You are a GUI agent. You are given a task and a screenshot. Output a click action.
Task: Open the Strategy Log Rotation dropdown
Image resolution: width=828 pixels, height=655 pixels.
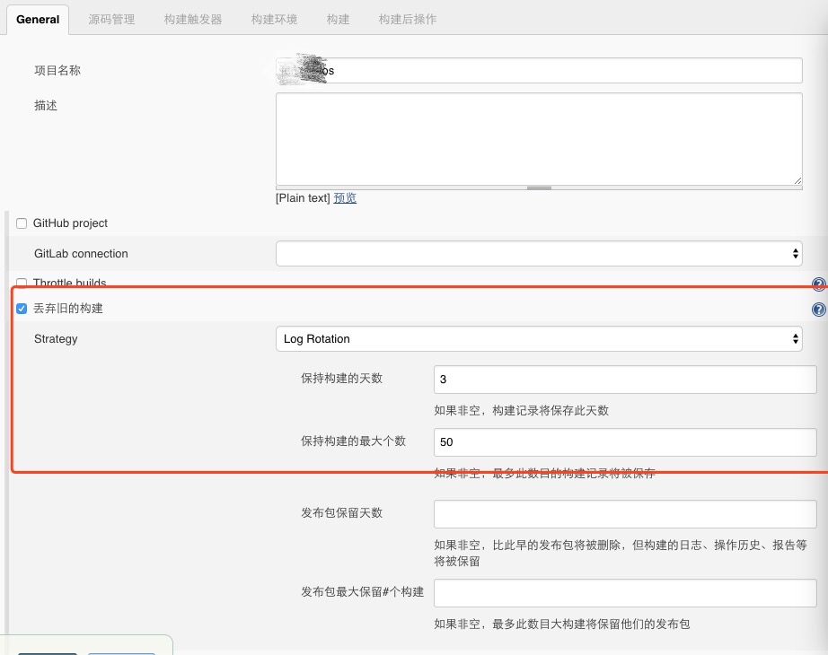tap(539, 339)
